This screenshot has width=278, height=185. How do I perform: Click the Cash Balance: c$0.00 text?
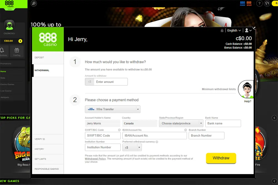239,44
